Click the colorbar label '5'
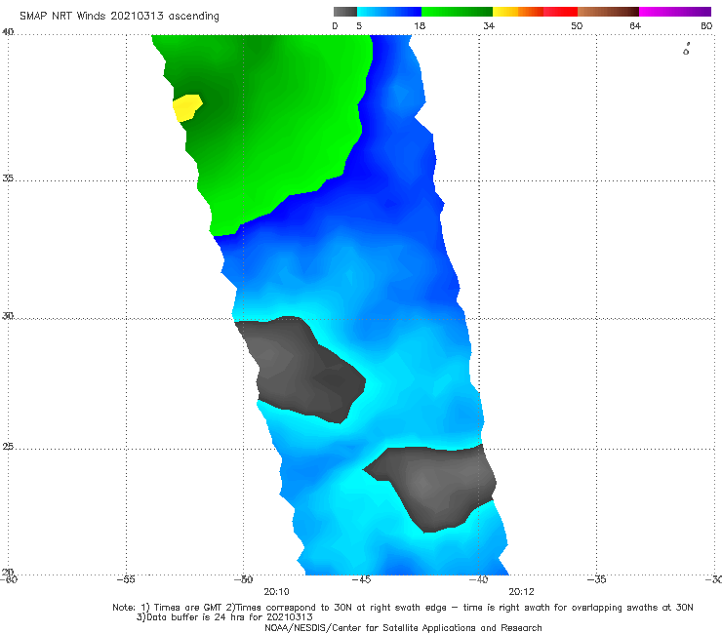The image size is (722, 634). (x=359, y=25)
